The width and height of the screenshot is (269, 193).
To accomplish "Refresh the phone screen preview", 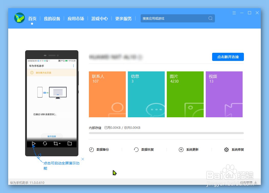I will (x=45, y=144).
